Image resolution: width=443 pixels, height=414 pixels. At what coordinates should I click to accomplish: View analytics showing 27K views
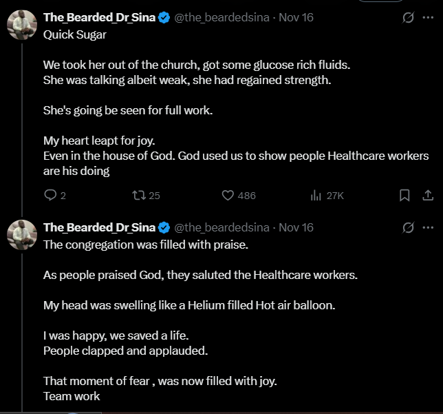(316, 196)
